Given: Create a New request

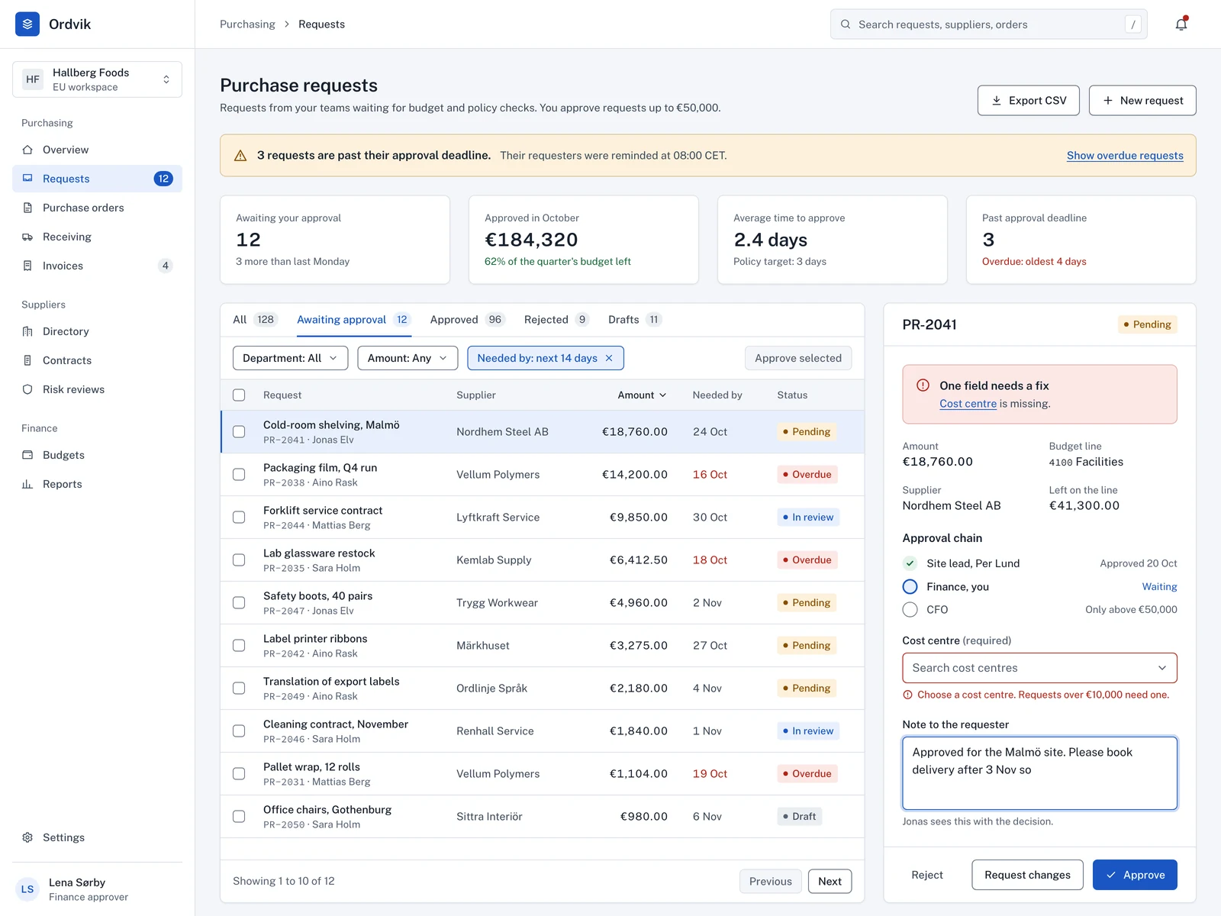Looking at the screenshot, I should [1142, 101].
